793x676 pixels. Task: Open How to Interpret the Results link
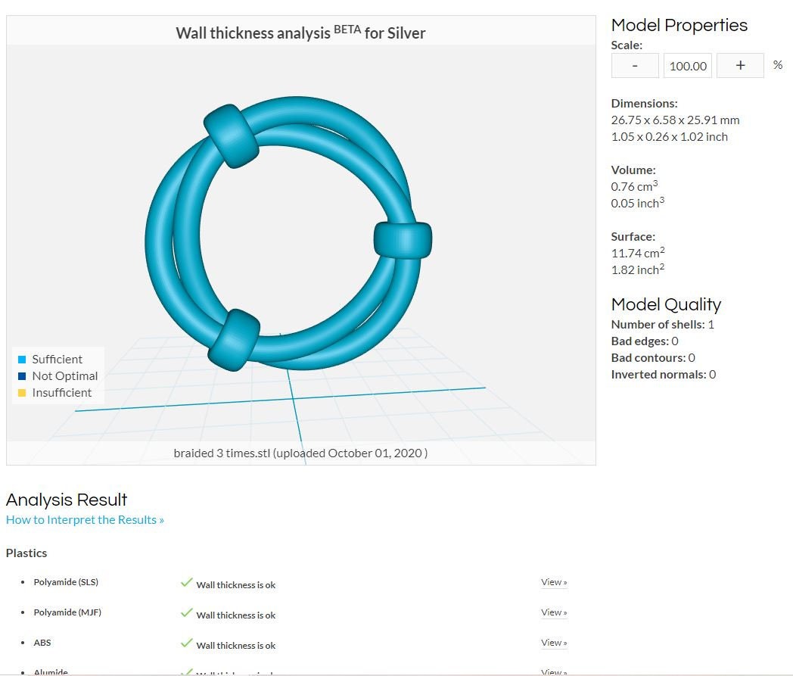click(85, 520)
